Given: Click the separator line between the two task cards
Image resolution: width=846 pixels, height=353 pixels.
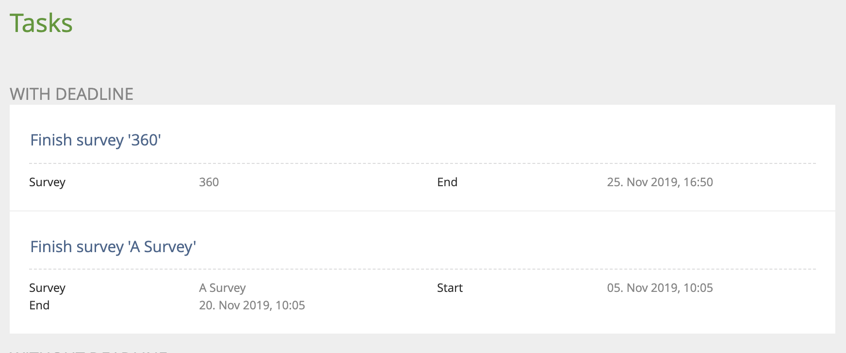Looking at the screenshot, I should click(422, 211).
